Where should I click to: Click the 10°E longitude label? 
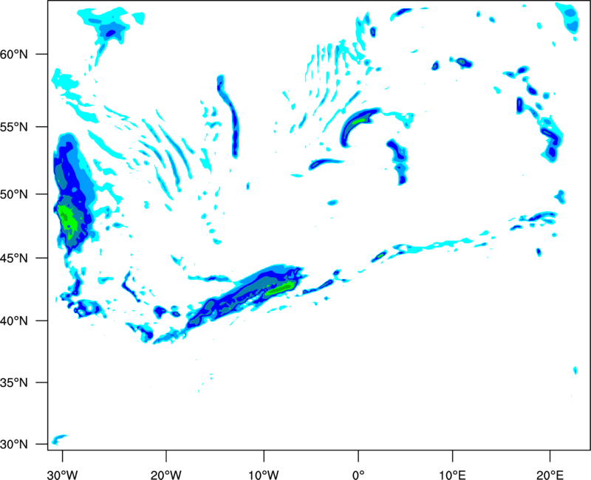click(452, 475)
